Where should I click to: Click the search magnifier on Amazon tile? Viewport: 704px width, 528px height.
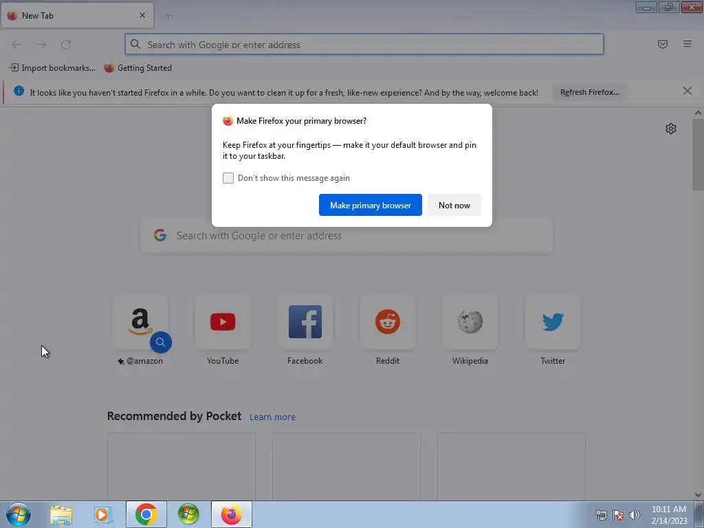pyautogui.click(x=161, y=342)
